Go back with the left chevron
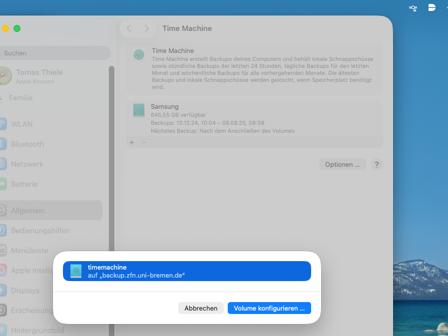Screen dimensions: 448x336 129,28
